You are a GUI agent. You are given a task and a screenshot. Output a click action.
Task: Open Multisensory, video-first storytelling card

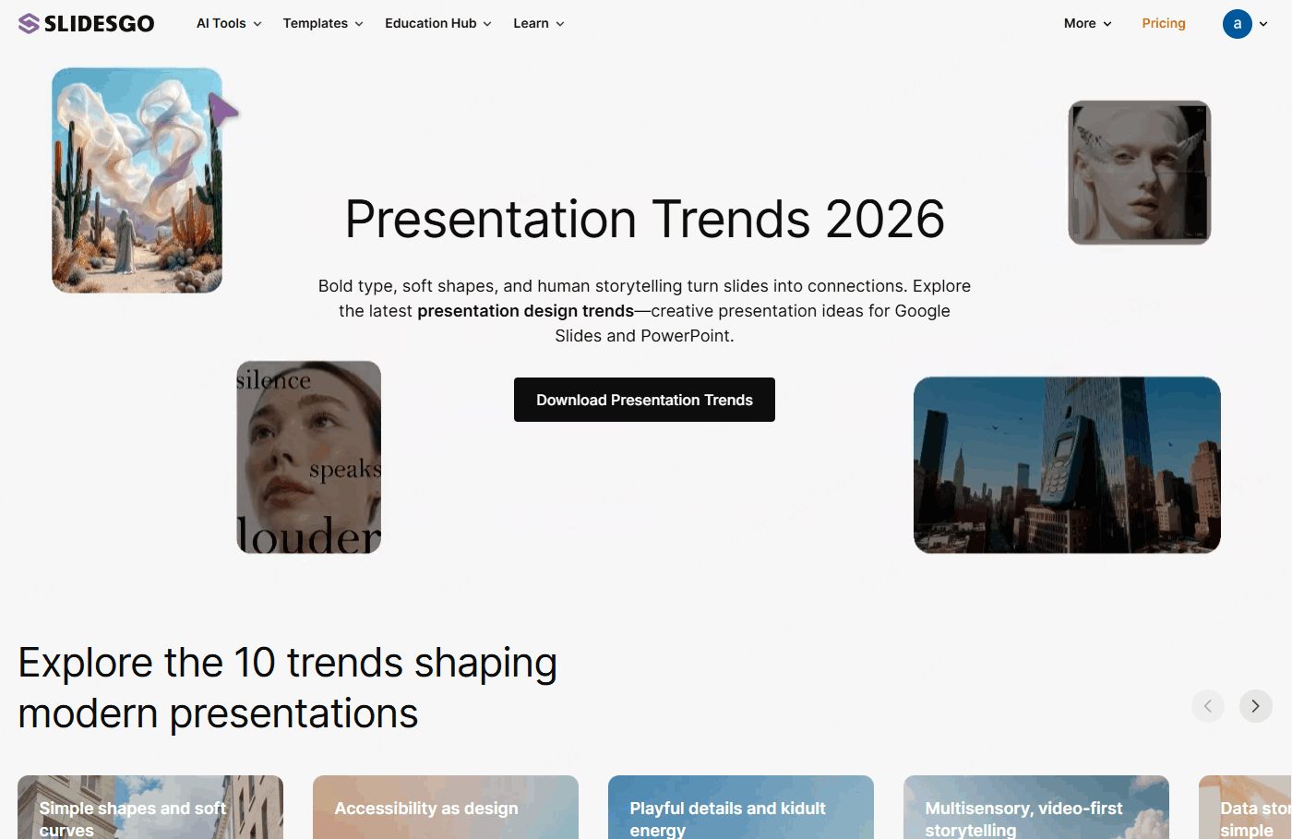pos(1036,807)
